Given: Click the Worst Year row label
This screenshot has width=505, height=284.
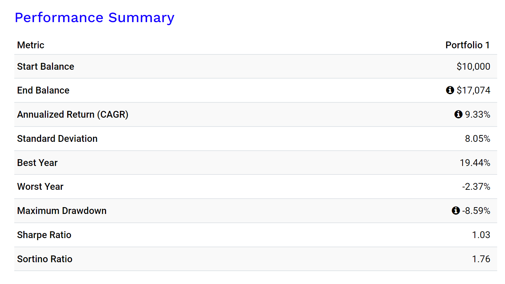Looking at the screenshot, I should point(40,187).
